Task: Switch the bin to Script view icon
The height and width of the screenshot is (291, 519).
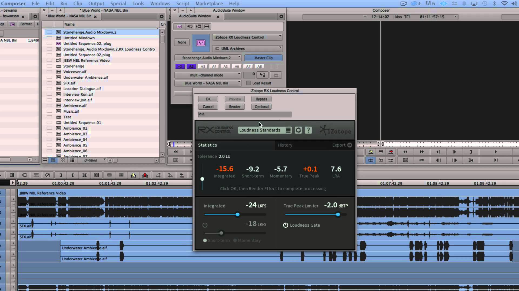Action: click(72, 160)
